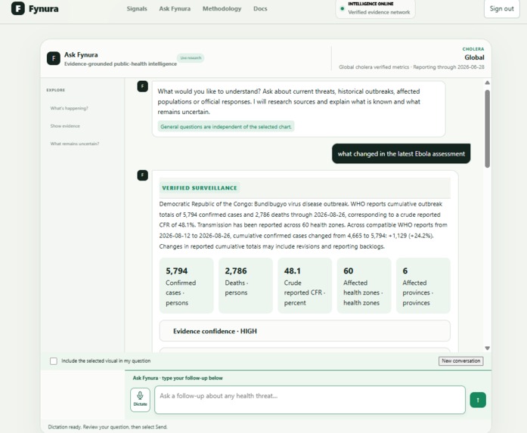Click Ask Fynura type your follow-up label
Viewport: 527px width, 433px height.
178,378
